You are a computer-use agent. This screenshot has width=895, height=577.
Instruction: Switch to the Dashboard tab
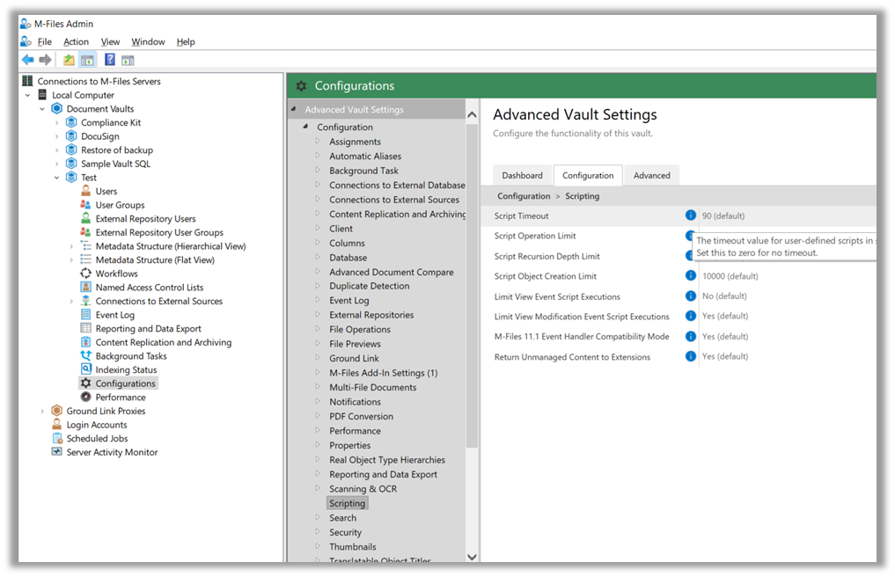coord(522,175)
